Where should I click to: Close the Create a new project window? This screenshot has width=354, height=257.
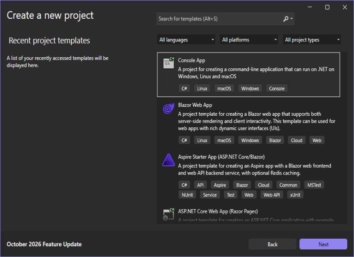pos(345,7)
